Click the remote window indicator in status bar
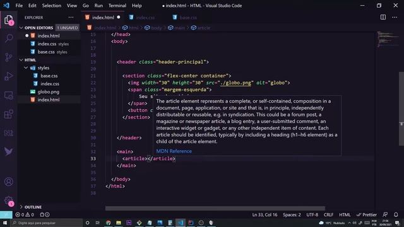Image resolution: width=404 pixels, height=227 pixels. click(x=6, y=214)
